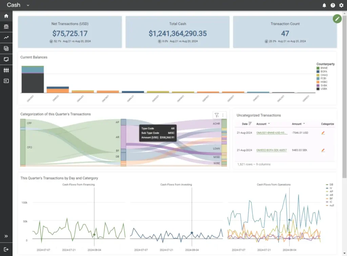347x256 pixels.
Task: Click the down-arrow badge beside 52.1%
Action: click(x=51, y=41)
